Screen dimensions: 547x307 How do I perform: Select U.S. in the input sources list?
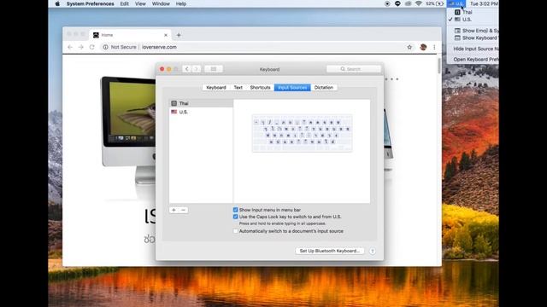tap(201, 112)
